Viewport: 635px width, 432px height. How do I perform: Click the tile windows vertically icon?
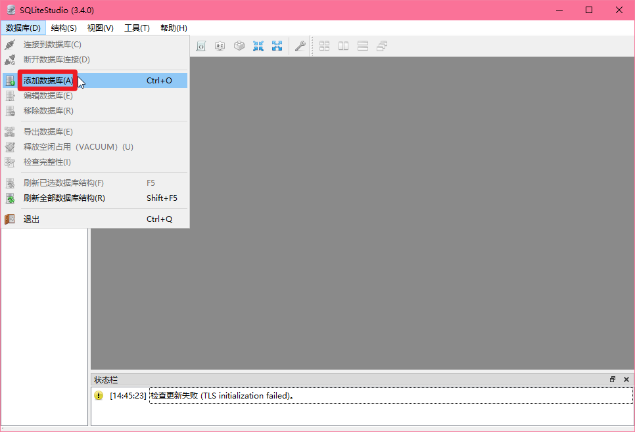(363, 46)
